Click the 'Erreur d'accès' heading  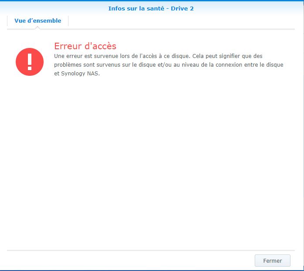(85, 46)
